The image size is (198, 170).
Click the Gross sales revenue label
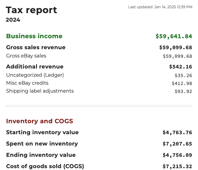click(x=36, y=47)
